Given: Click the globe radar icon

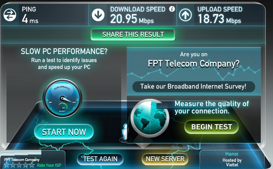Looking at the screenshot, I should tap(150, 118).
